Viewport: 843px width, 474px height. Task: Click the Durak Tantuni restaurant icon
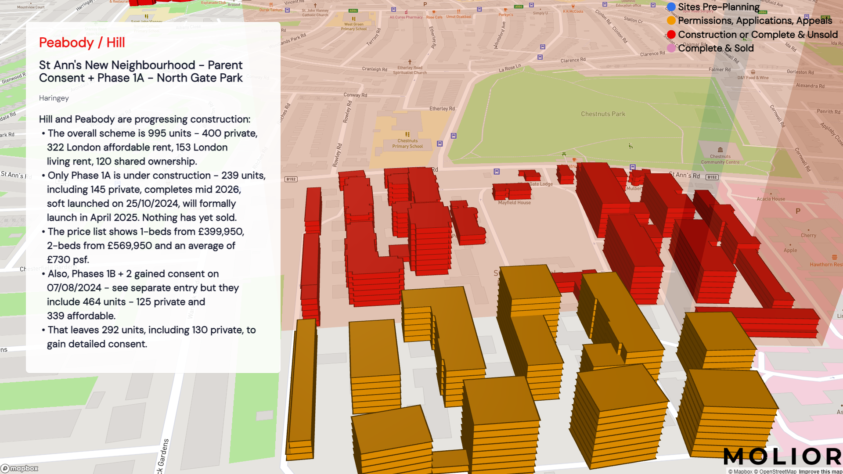point(271,5)
